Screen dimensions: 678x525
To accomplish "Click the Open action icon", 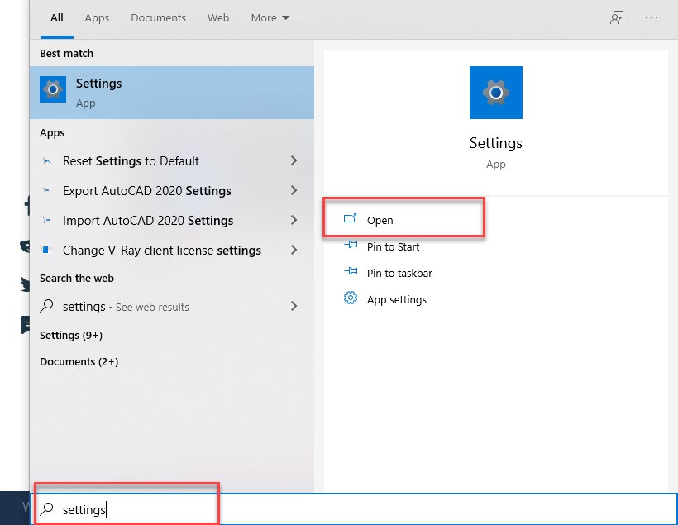I will coord(350,218).
